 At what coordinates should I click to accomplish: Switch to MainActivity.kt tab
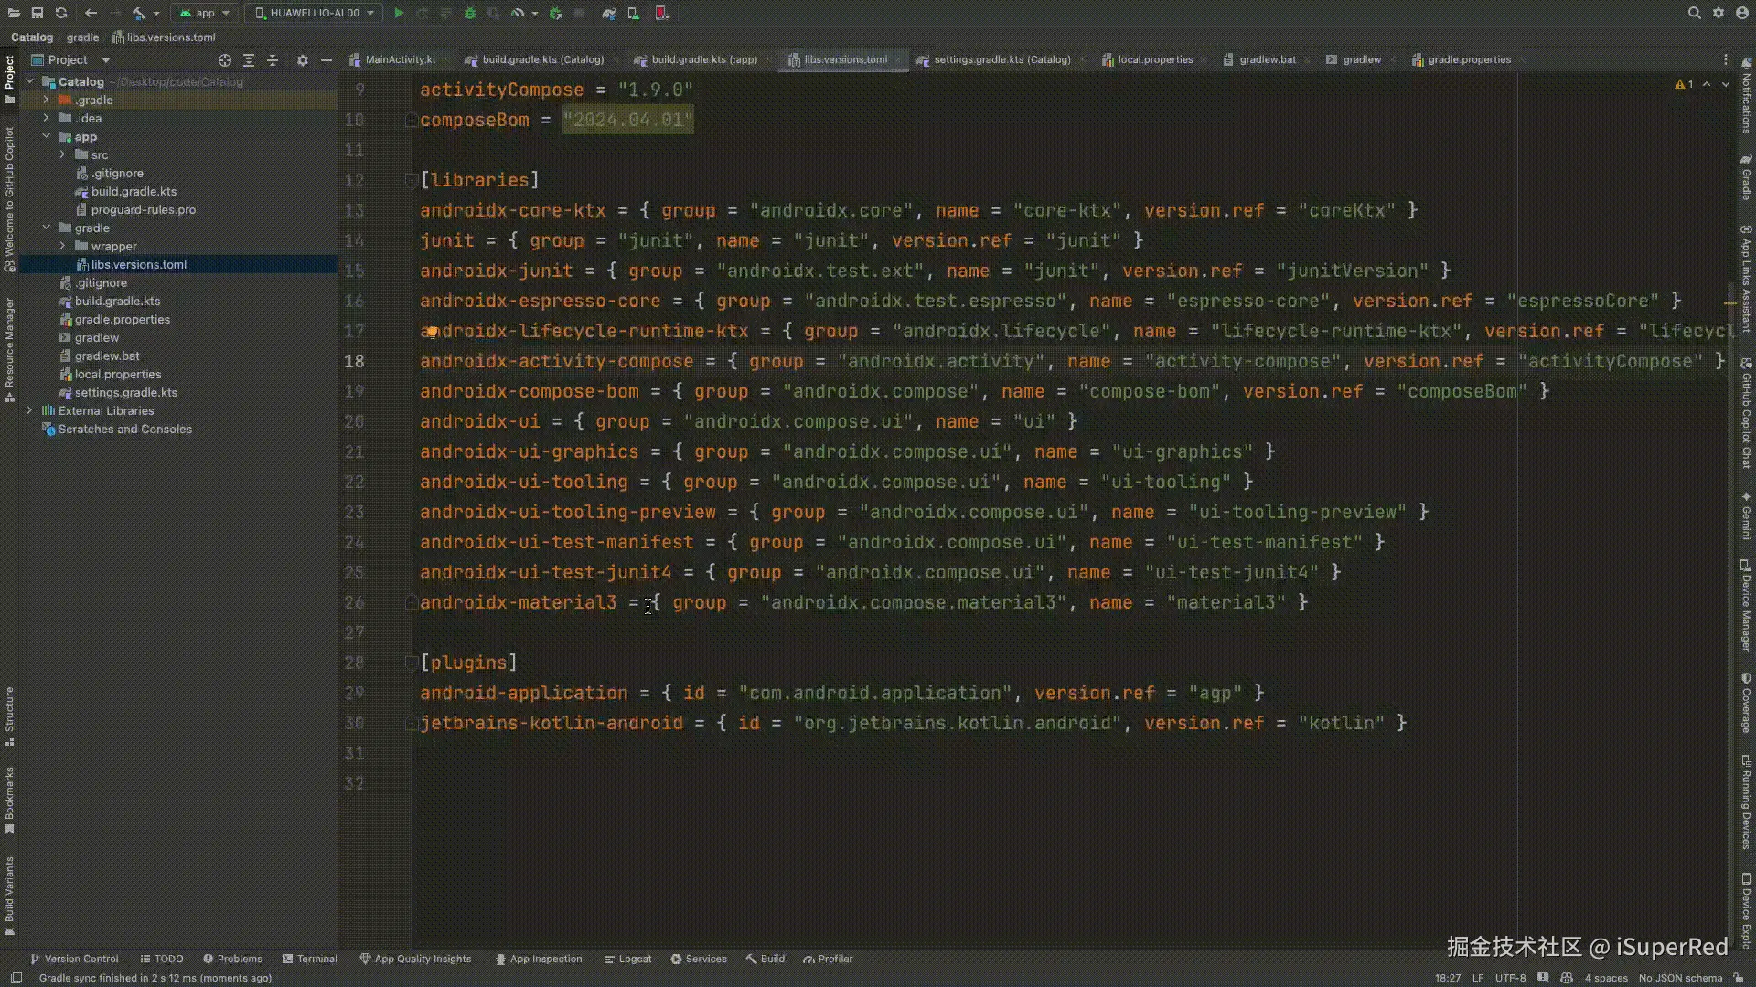[400, 59]
